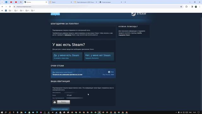Viewport: 202px width, 114px height.
Task: Open the browser side panel
Action: [x=192, y=7]
